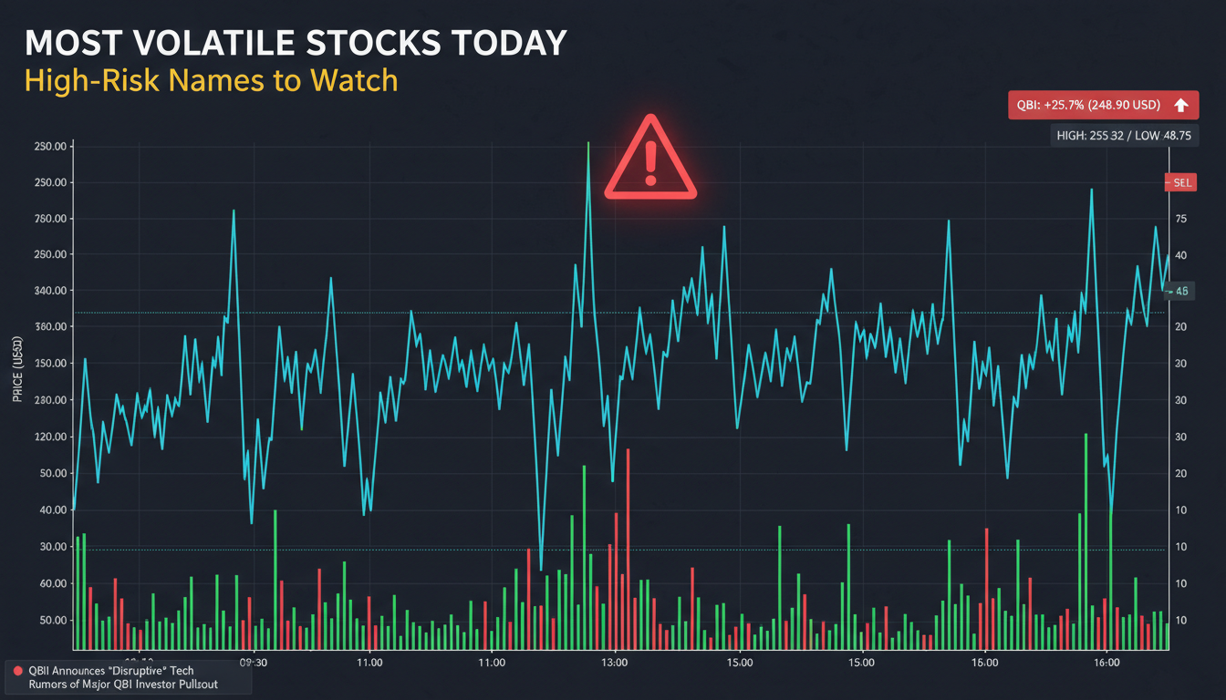
Task: Click the red warning triangle icon
Action: click(x=649, y=160)
